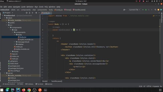Hide the Project tool window
Screen dimensions: 163x92
pyautogui.click(x=39, y=13)
